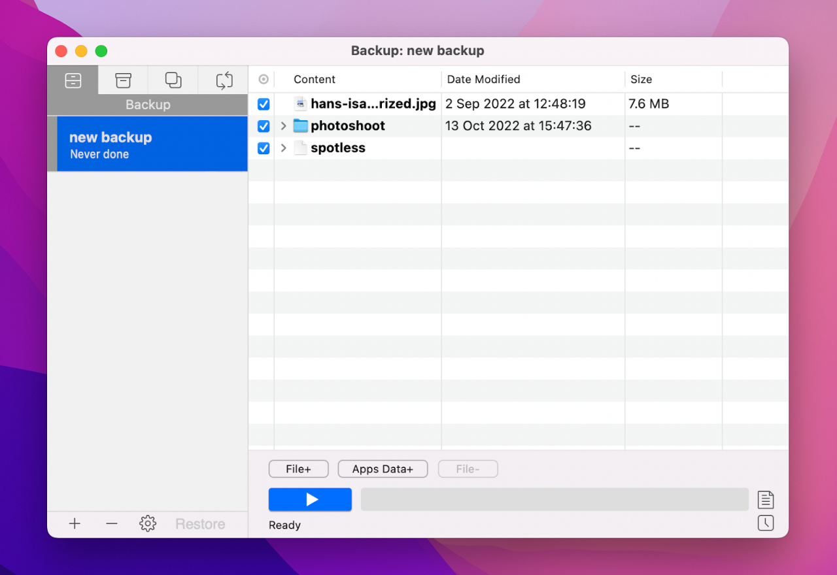The height and width of the screenshot is (575, 837).
Task: Click the Apps Data+ button
Action: [x=383, y=469]
